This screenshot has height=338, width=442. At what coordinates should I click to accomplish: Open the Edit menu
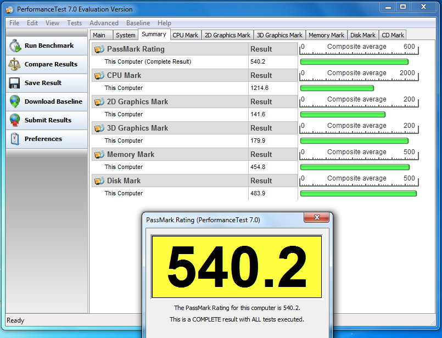[x=32, y=23]
